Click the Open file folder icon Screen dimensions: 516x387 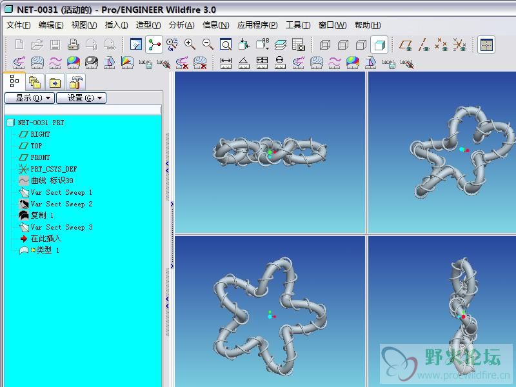(37, 44)
